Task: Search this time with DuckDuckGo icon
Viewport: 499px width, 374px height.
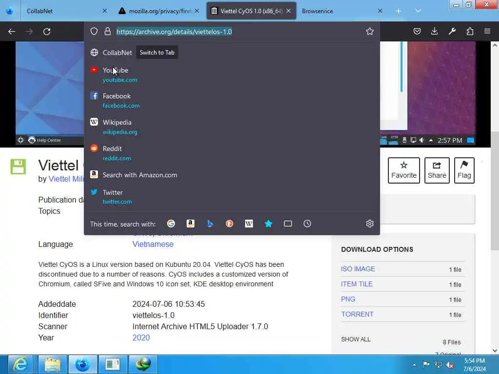Action: [x=230, y=224]
